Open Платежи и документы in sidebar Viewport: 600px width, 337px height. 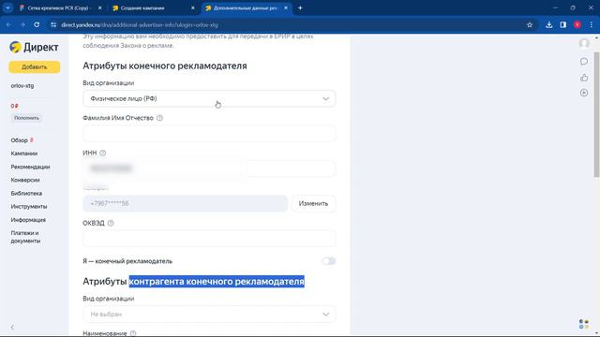(25, 237)
